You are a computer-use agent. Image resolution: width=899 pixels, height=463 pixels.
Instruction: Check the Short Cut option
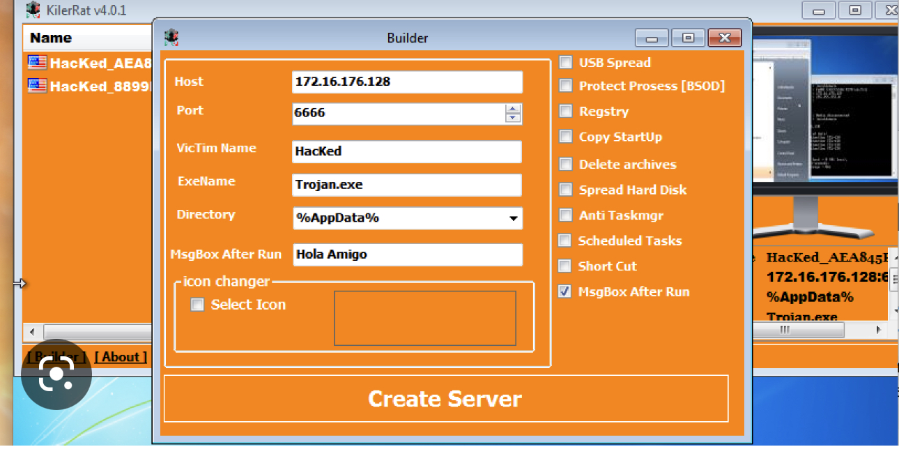point(564,266)
